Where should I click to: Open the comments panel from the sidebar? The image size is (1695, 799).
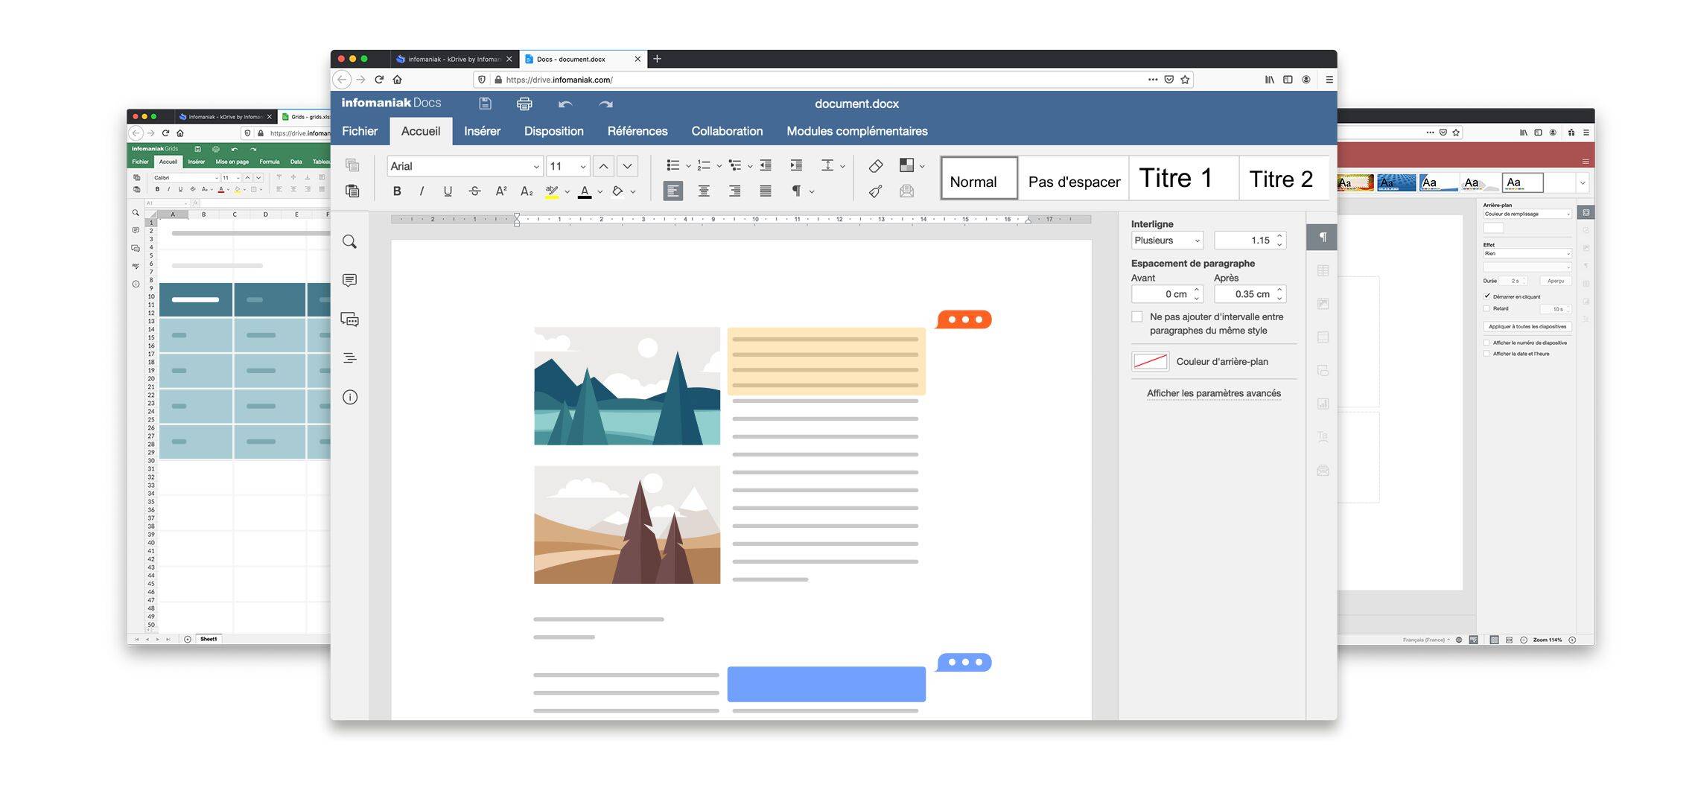[x=349, y=281]
